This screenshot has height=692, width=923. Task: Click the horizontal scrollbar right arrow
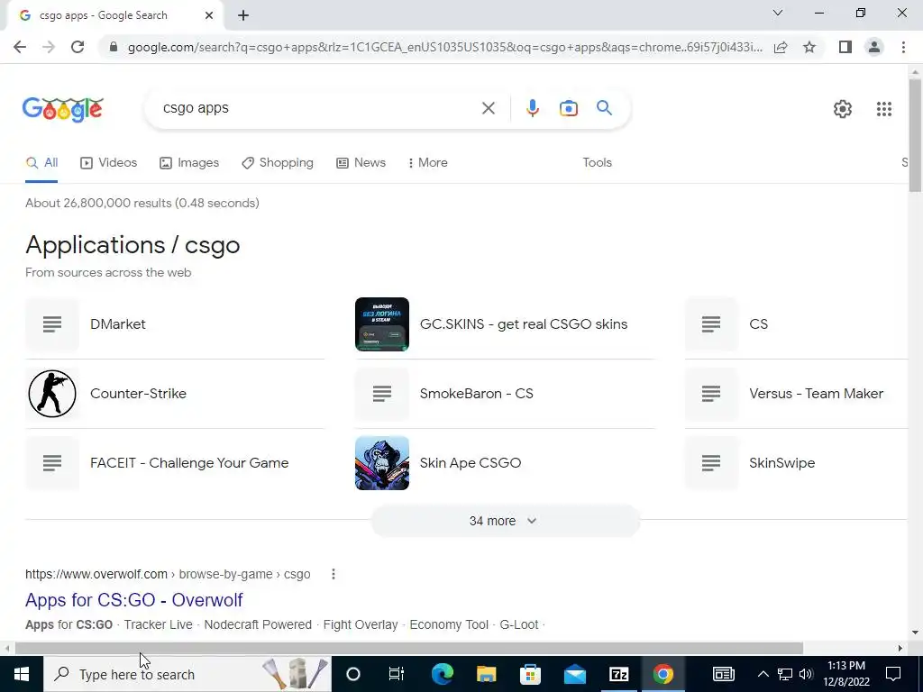coord(900,648)
